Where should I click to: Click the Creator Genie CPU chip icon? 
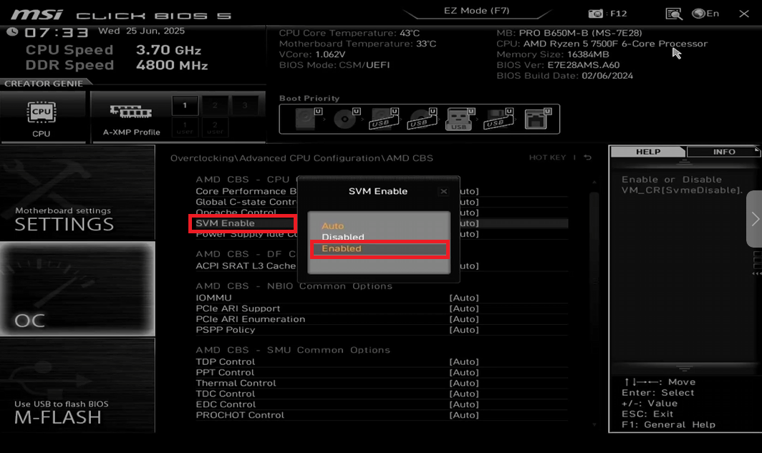pyautogui.click(x=42, y=113)
